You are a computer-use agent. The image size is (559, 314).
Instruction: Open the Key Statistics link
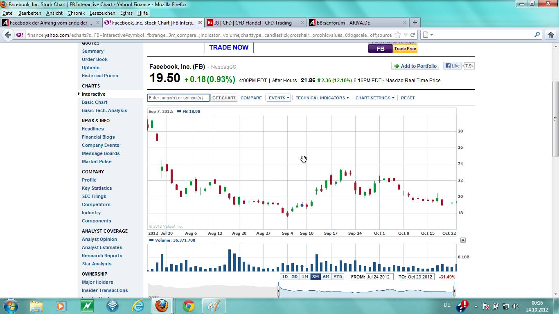[x=97, y=188]
